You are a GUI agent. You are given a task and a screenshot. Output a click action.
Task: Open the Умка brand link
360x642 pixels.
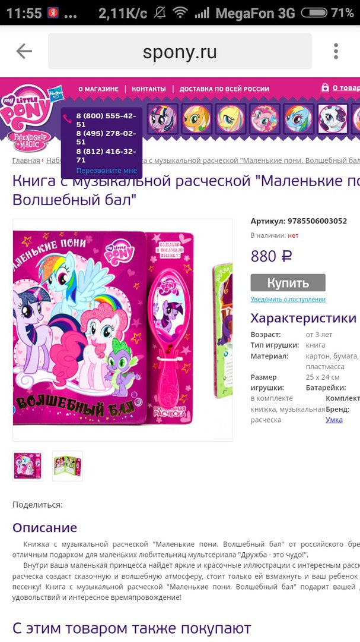click(x=334, y=420)
